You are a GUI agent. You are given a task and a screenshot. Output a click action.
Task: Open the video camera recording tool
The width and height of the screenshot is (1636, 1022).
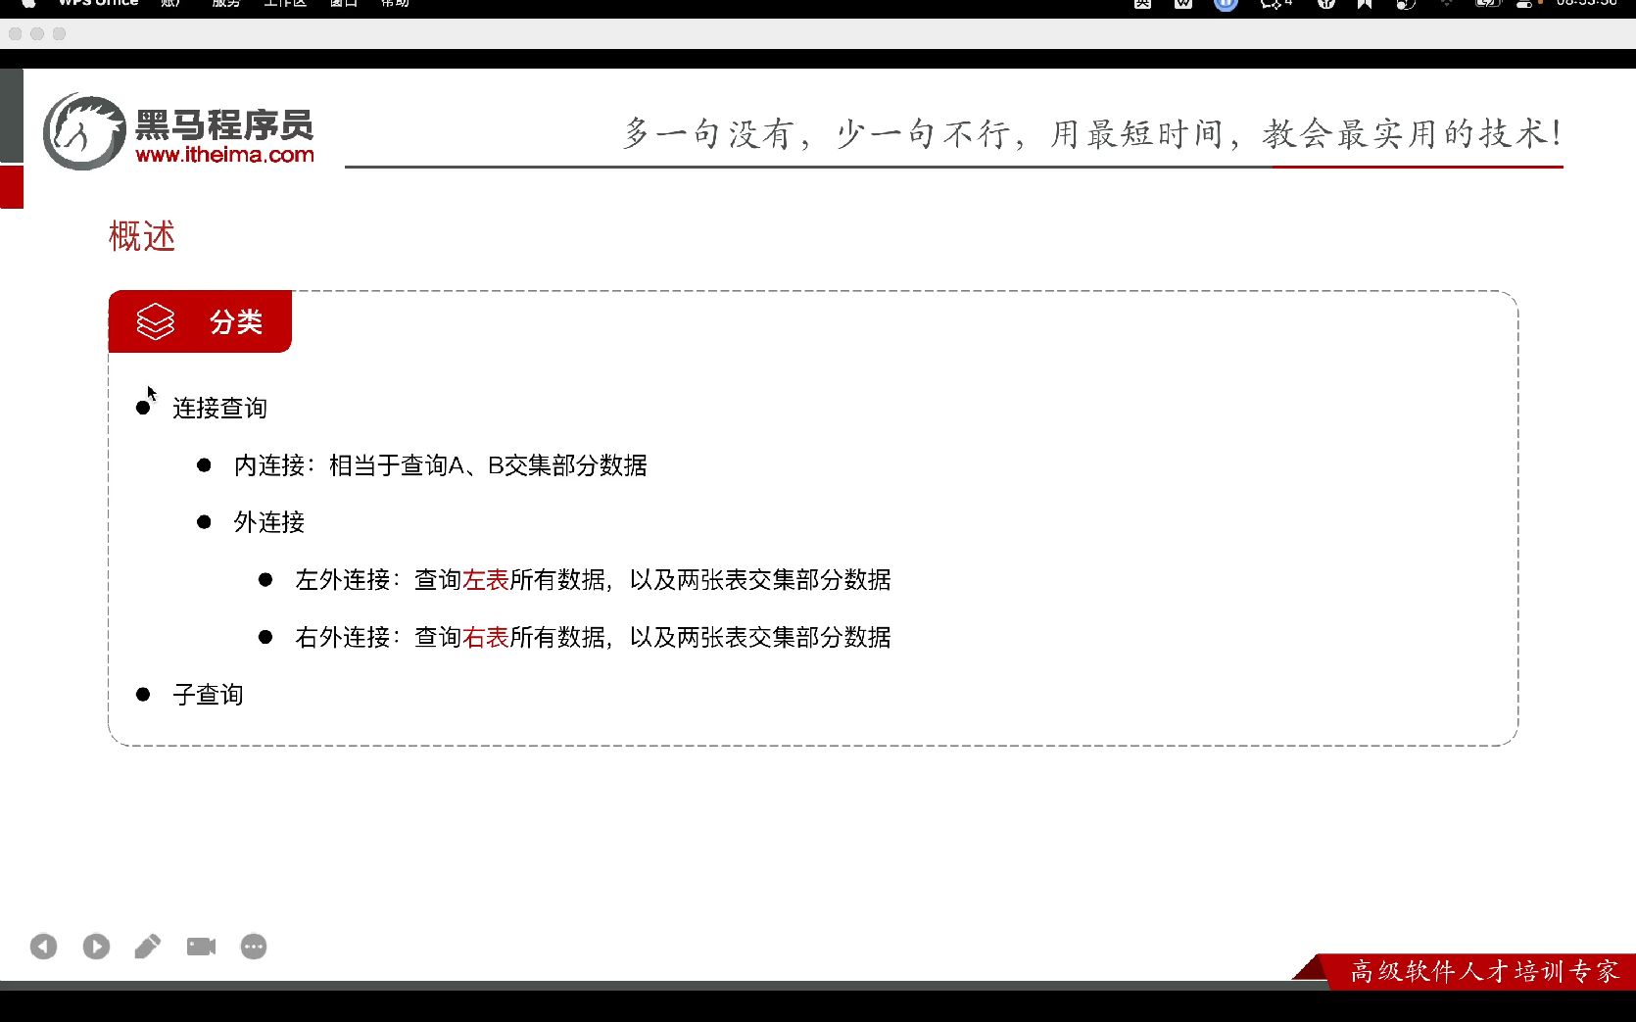201,947
